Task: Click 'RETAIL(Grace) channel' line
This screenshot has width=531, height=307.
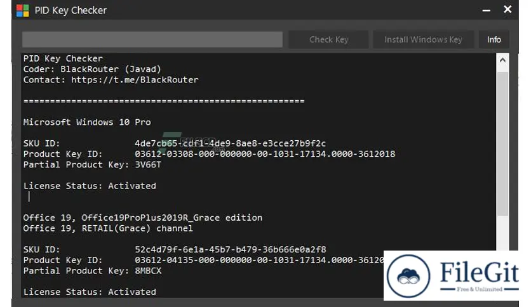Action: click(x=108, y=228)
